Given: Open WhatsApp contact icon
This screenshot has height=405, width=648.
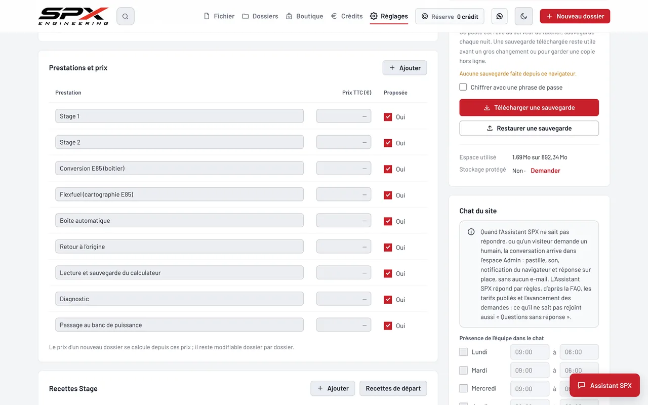Looking at the screenshot, I should (x=500, y=16).
